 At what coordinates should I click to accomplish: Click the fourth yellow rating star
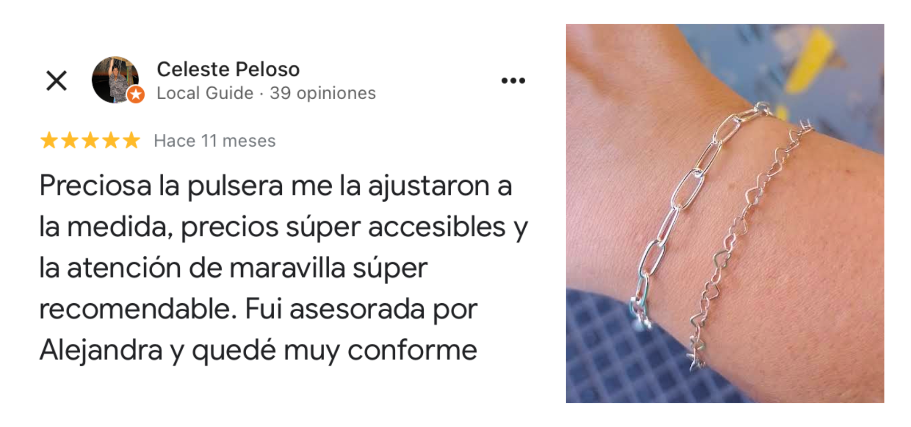pyautogui.click(x=111, y=140)
